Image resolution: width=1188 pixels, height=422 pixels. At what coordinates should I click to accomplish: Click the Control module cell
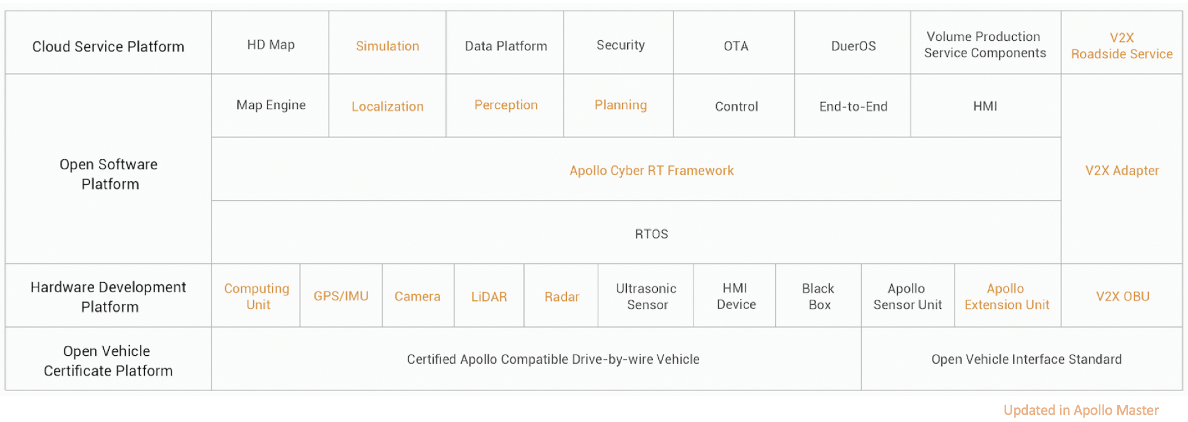pos(736,107)
